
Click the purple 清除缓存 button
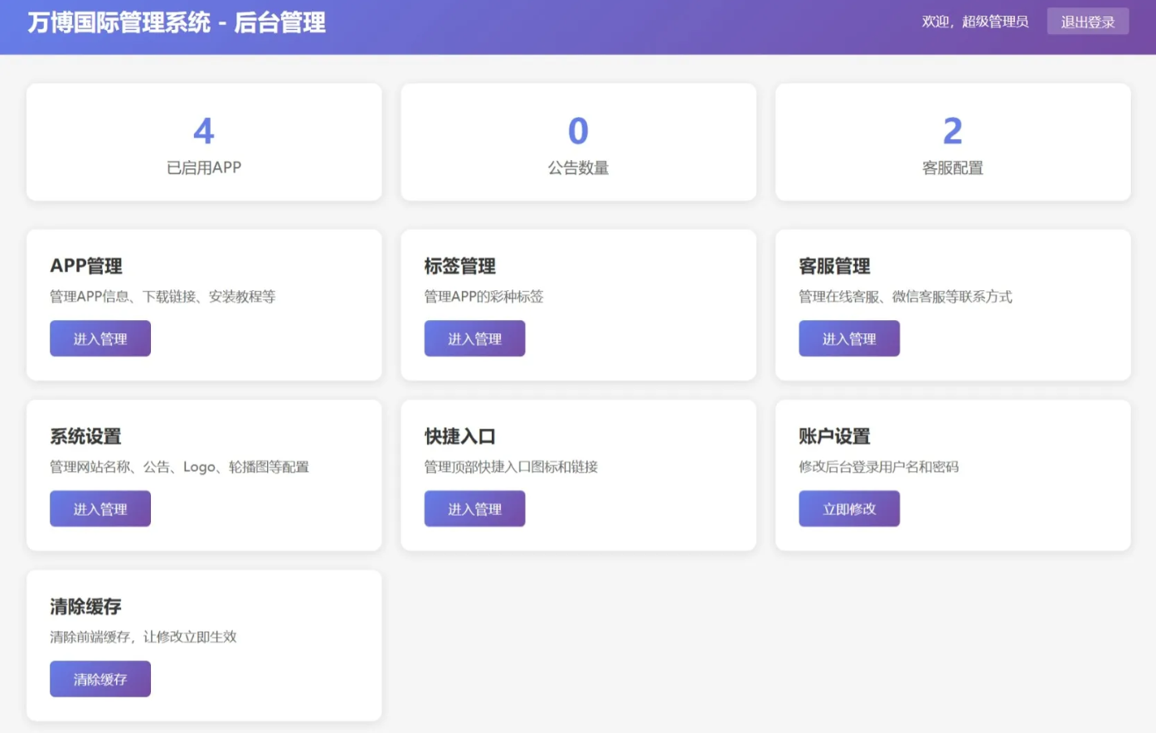point(100,678)
